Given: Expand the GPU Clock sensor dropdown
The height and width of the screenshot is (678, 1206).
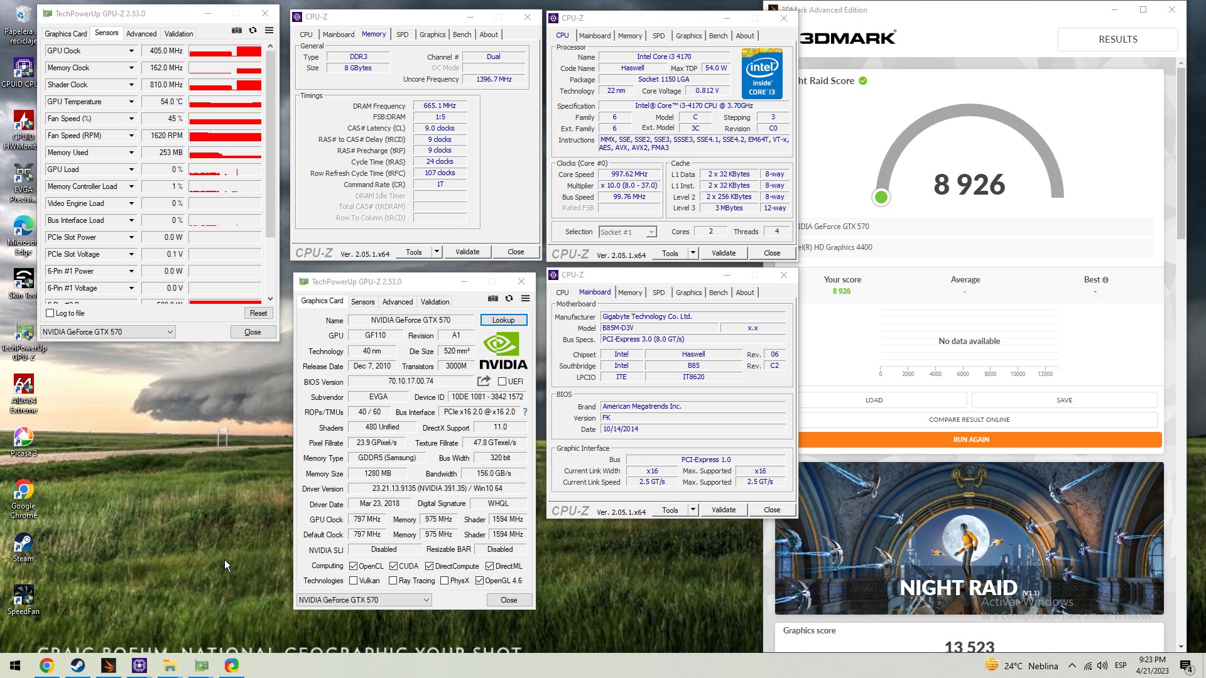Looking at the screenshot, I should click(131, 51).
